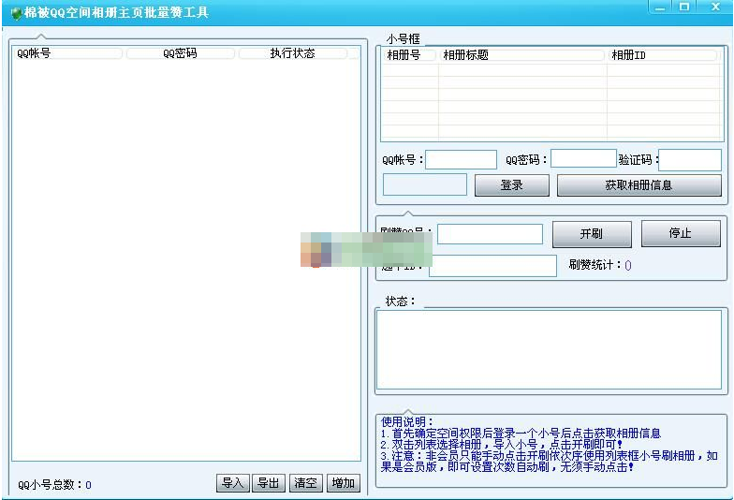Focus the QQ帐号 input in 小号框
Viewport: 734px width, 500px height.
point(462,160)
